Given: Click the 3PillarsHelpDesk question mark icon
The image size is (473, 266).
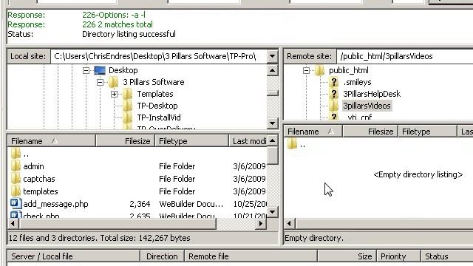Looking at the screenshot, I should (x=333, y=94).
